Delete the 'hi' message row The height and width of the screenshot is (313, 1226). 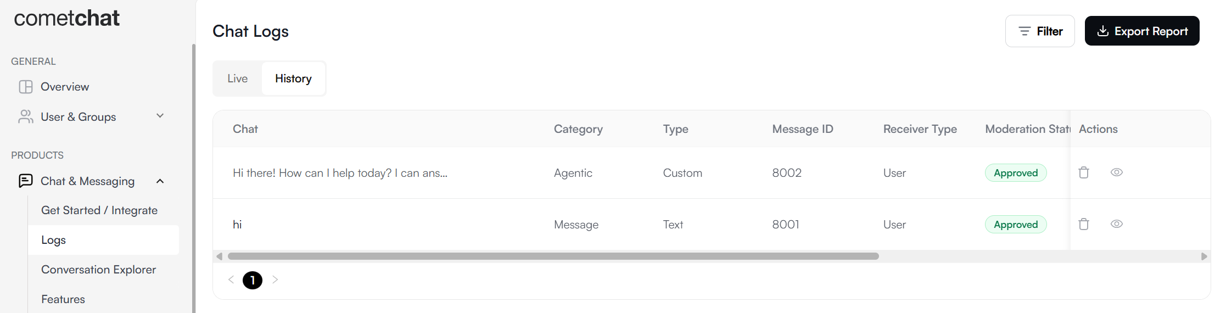tap(1083, 224)
